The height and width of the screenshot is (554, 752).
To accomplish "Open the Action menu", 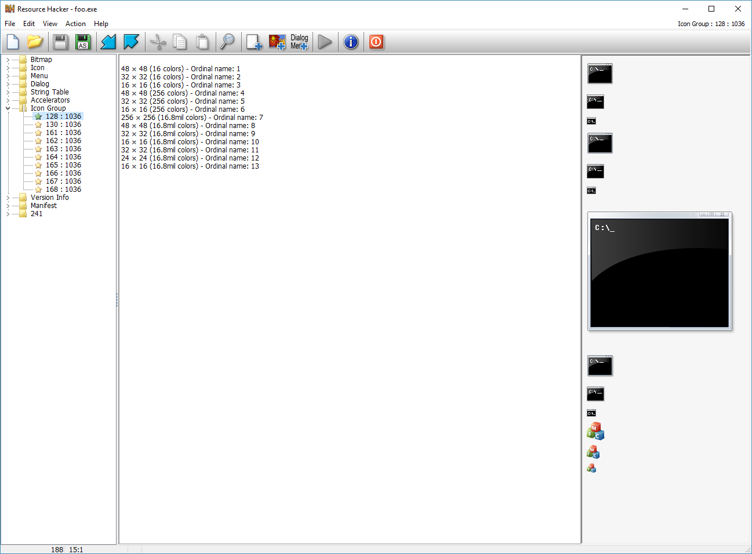I will tap(75, 24).
